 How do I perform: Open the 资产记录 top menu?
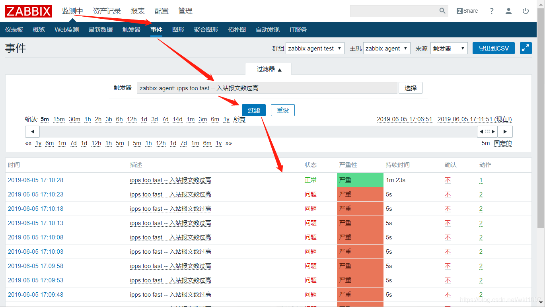tap(107, 11)
